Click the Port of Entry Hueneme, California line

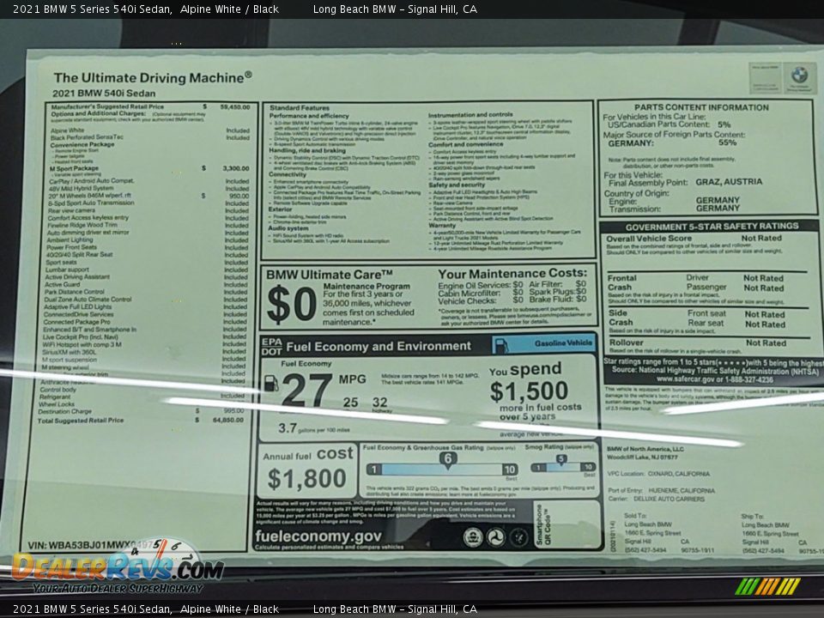(x=661, y=490)
